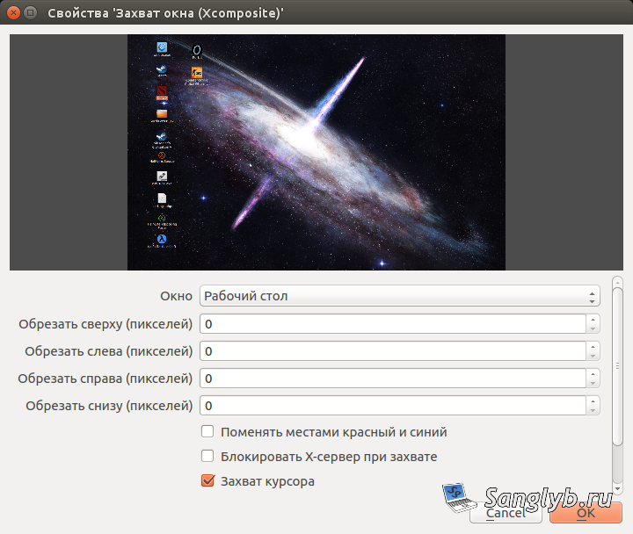Click the Обрезать слева (пикселей) label
This screenshot has height=534, width=633.
pos(109,351)
